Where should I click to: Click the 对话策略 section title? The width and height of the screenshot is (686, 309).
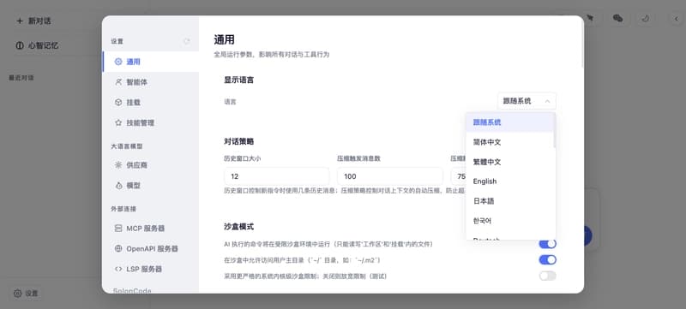click(x=239, y=141)
